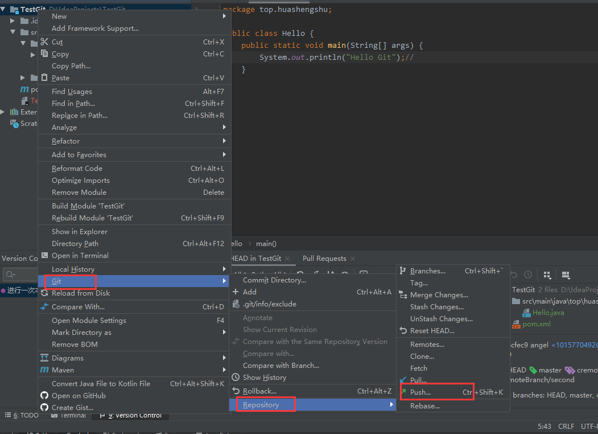The width and height of the screenshot is (598, 434).
Task: Open the 9: Version Control tool window
Action: click(130, 415)
